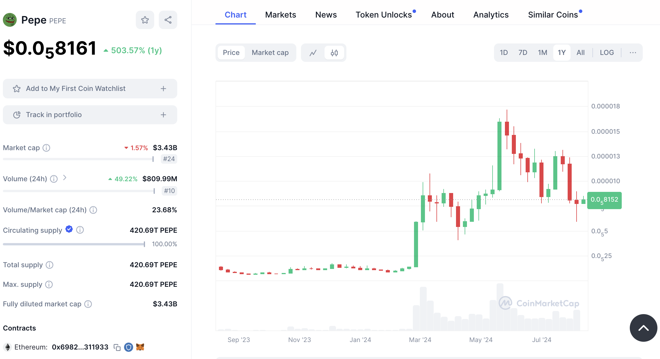Click the current price label 0.0₅8152 on chart

coord(604,200)
